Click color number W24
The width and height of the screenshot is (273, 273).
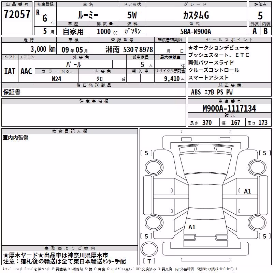(x=56, y=79)
